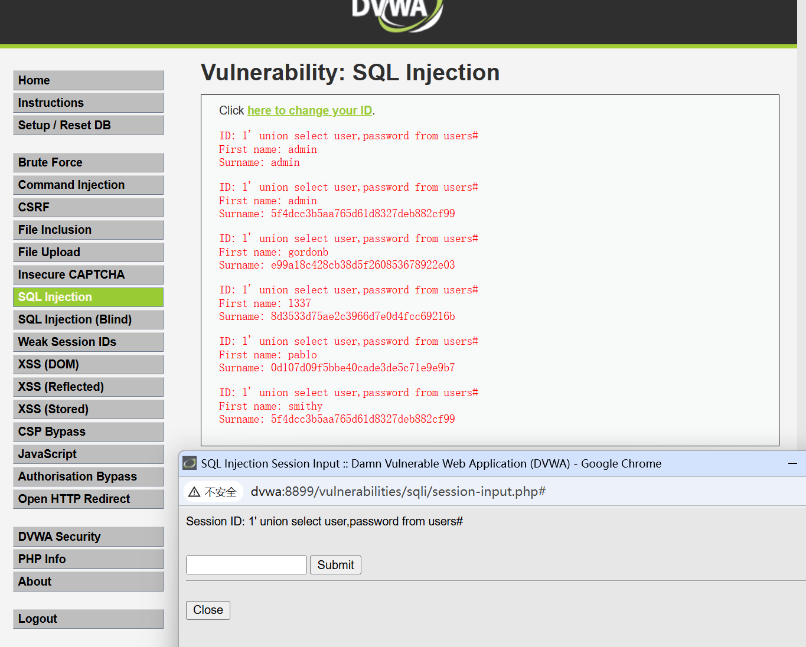This screenshot has width=806, height=647.
Task: Open DVWA Security settings
Action: 88,537
